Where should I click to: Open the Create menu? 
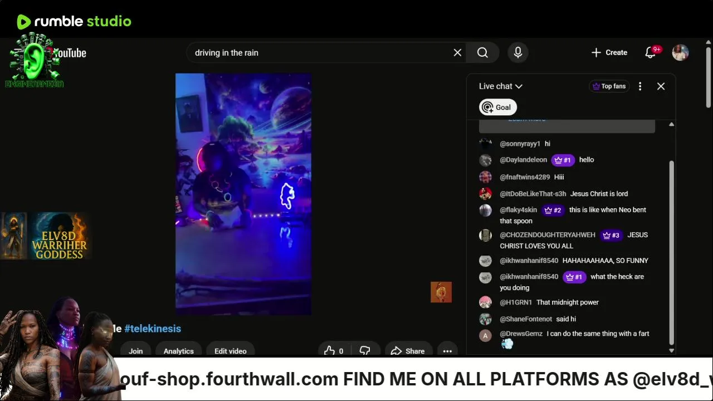609,52
